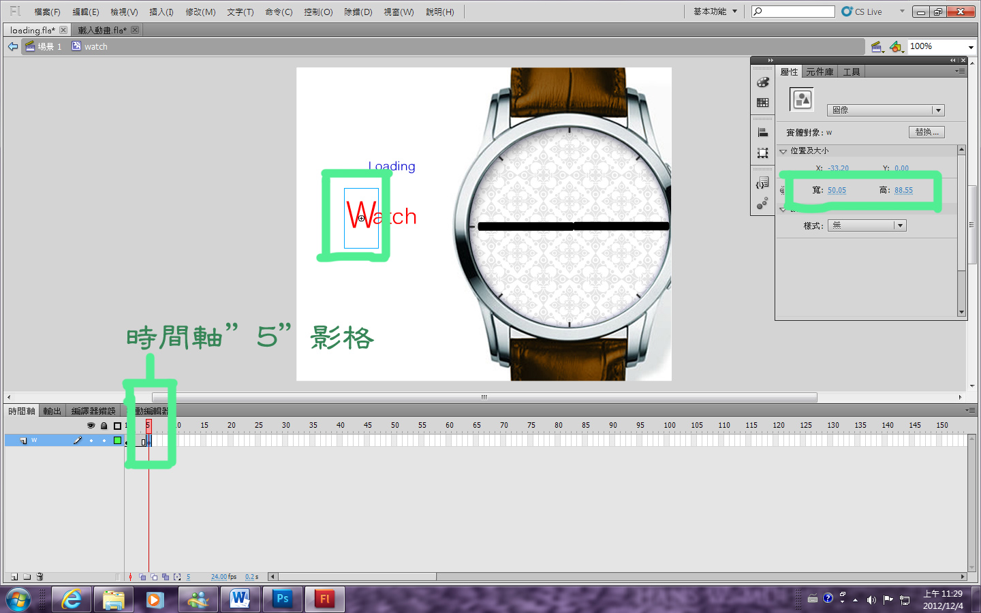Click layer w's outline color square
Viewport: 981px width, 613px height.
tap(117, 441)
